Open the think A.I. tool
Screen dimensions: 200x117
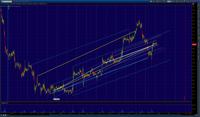(x=159, y=2)
